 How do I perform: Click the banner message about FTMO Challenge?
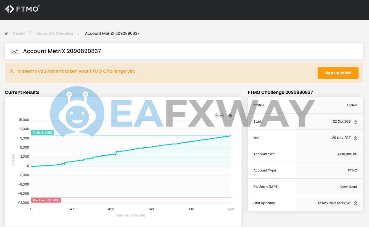pyautogui.click(x=77, y=71)
